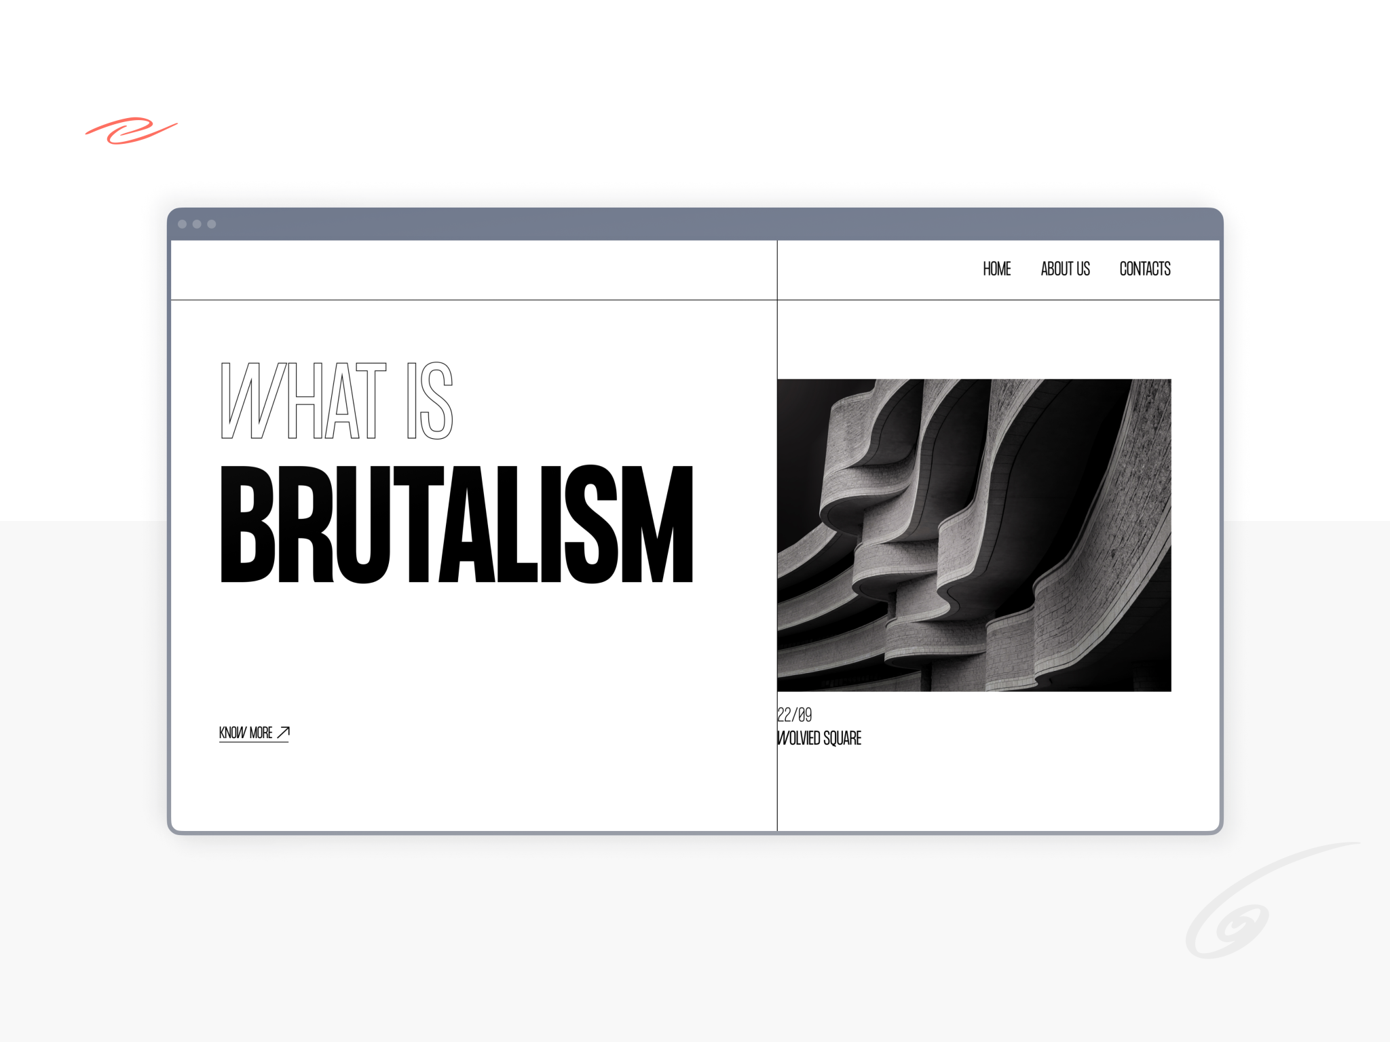The height and width of the screenshot is (1042, 1390).
Task: Open the HOME navigation item
Action: point(996,269)
